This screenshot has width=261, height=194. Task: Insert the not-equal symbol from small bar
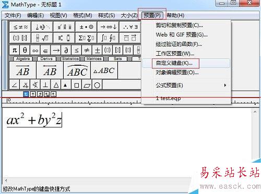pos(87,50)
